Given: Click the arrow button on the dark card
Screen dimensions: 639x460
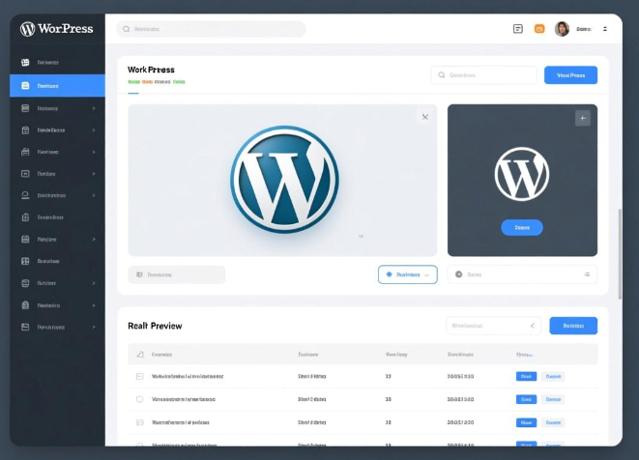Looking at the screenshot, I should [583, 118].
